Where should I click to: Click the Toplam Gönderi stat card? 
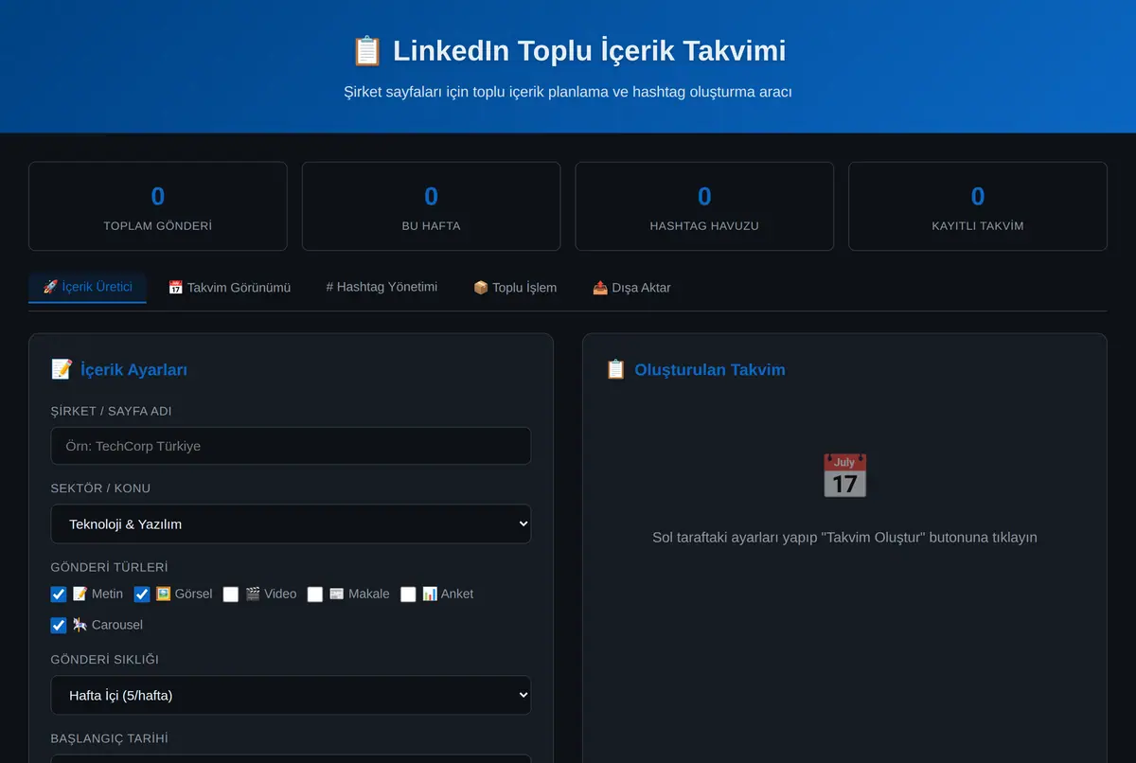[x=158, y=206]
